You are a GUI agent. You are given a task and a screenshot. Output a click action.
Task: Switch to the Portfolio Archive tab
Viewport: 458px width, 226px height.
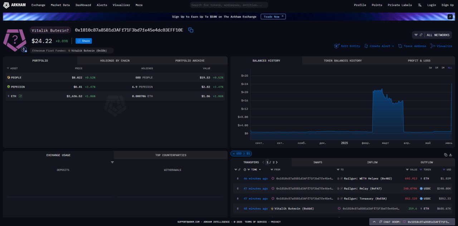point(190,61)
